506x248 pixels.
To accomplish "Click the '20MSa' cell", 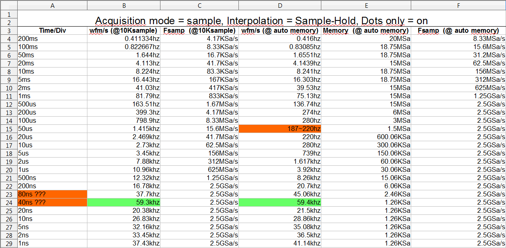I will coord(366,38).
